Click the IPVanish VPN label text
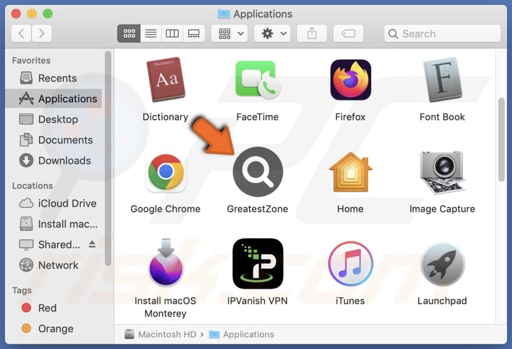 tap(258, 300)
